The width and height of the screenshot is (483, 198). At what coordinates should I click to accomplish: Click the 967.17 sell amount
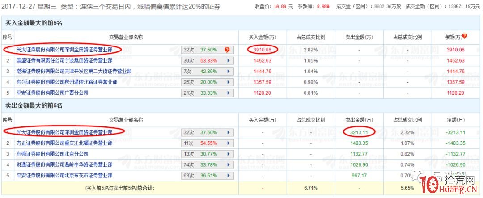(x=359, y=175)
